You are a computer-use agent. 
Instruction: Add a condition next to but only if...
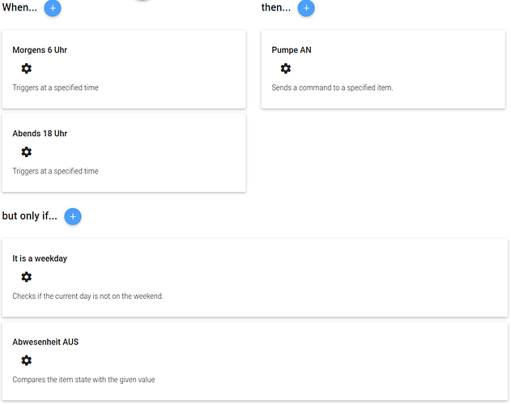click(73, 216)
